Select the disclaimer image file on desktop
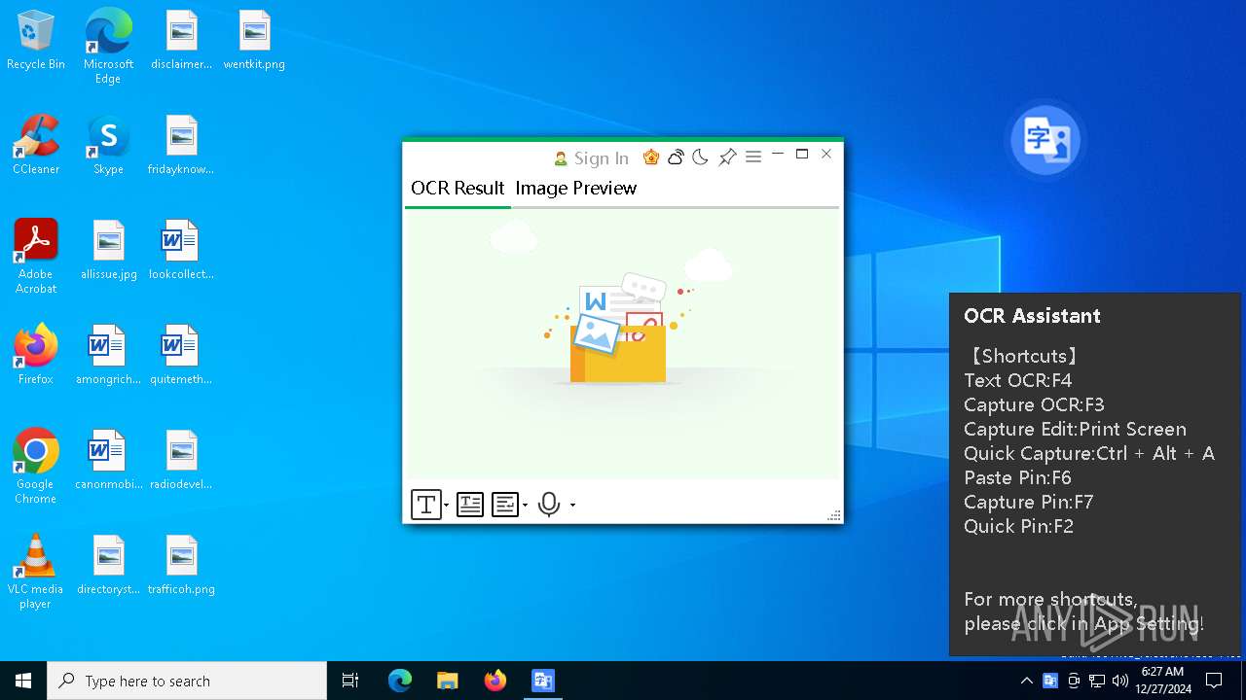The width and height of the screenshot is (1246, 700). (181, 42)
